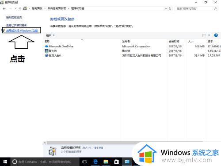The image size is (221, 166).
Task: Click the Cortana search box
Action: [45, 162]
